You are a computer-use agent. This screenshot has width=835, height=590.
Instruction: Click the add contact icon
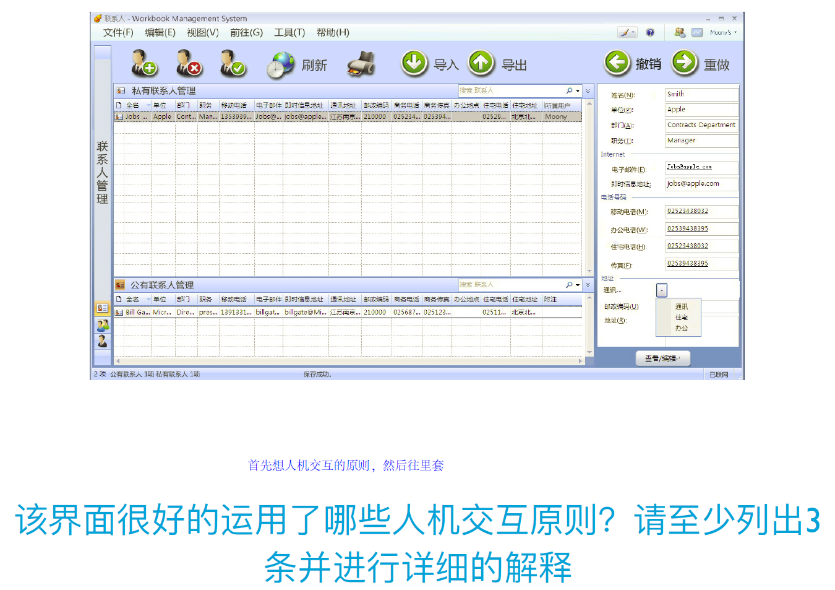pos(144,63)
